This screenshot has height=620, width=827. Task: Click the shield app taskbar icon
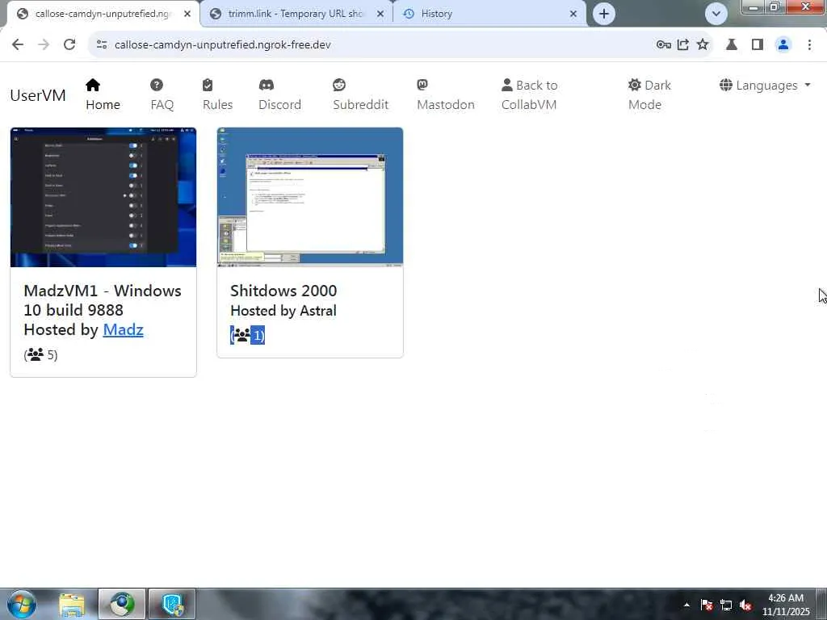(x=173, y=604)
